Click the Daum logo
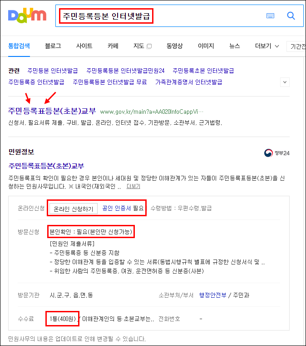Screen dimensions: 306x346 tap(27, 15)
